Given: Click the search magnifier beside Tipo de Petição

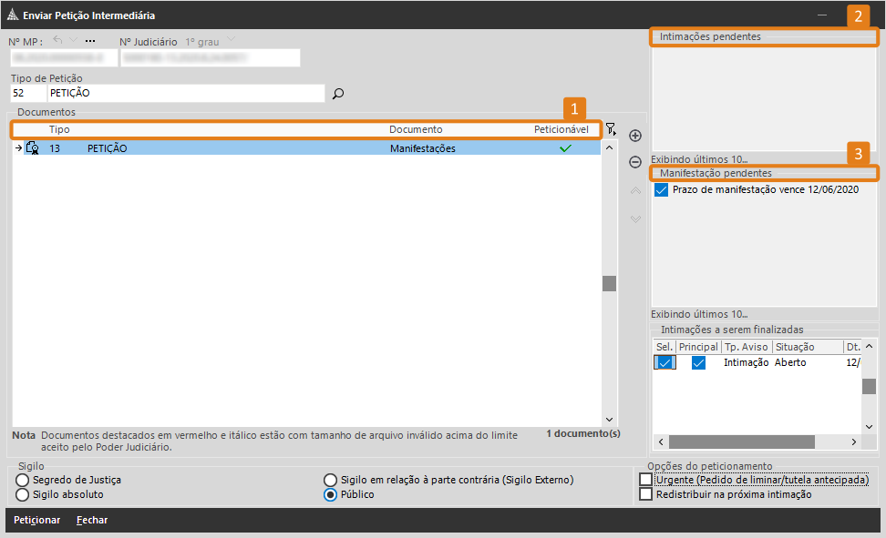Looking at the screenshot, I should pyautogui.click(x=338, y=93).
